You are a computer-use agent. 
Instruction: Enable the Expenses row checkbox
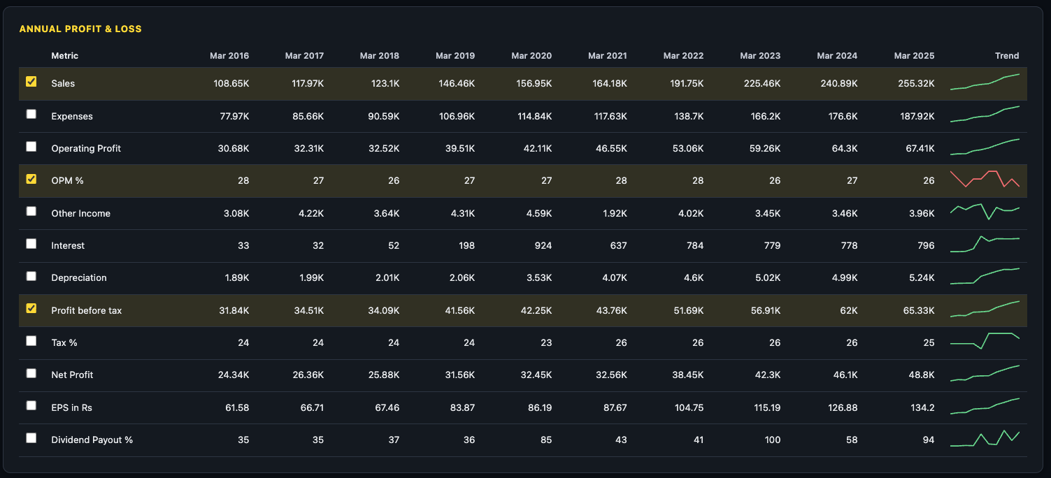tap(31, 114)
